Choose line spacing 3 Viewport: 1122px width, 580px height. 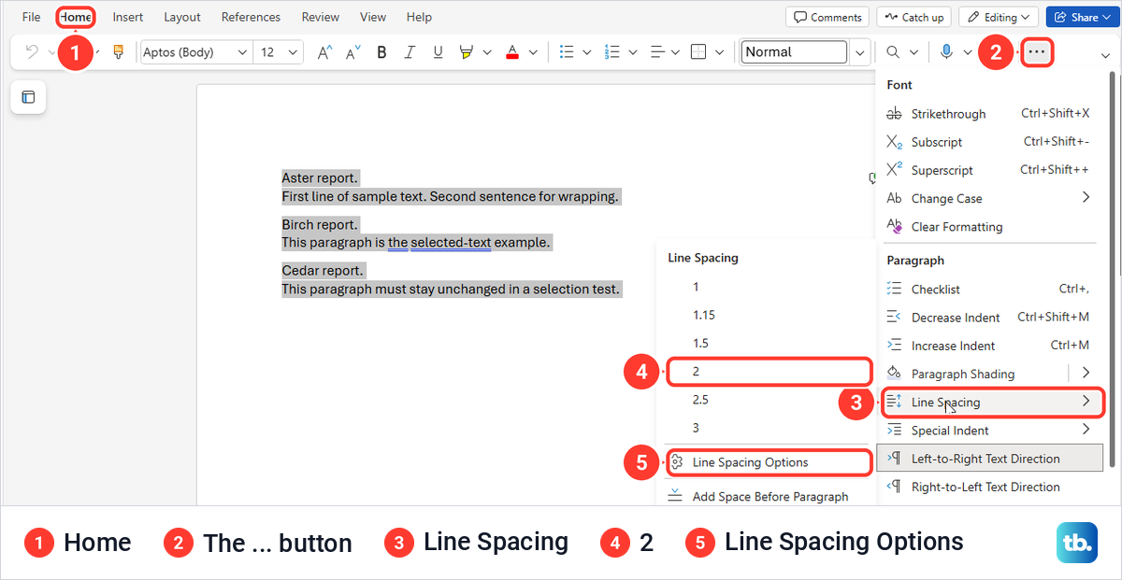click(768, 428)
